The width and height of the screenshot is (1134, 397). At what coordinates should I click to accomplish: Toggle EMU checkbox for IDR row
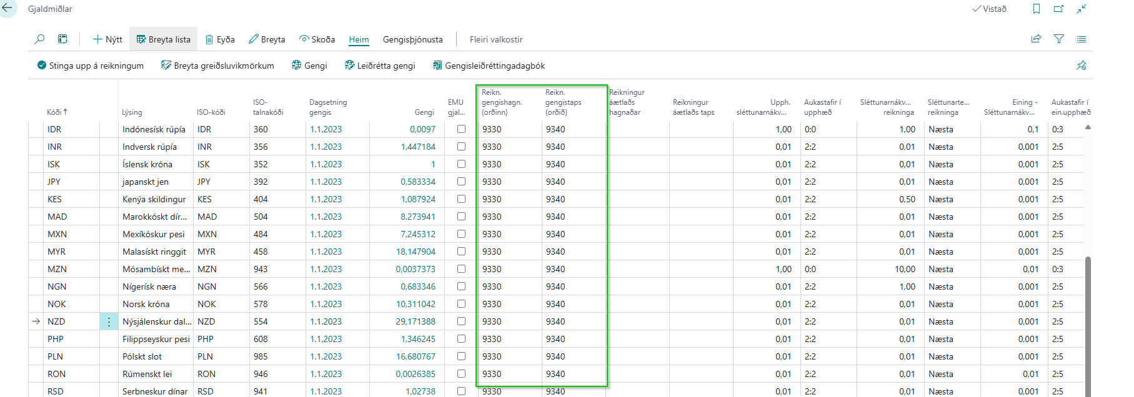461,129
